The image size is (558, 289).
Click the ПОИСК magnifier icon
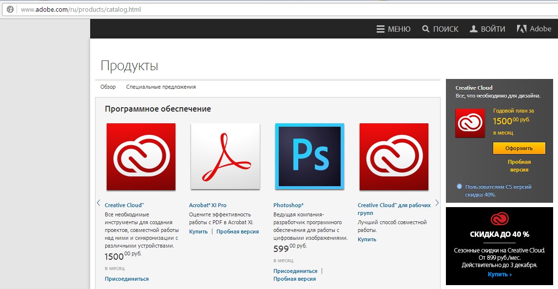(x=425, y=29)
